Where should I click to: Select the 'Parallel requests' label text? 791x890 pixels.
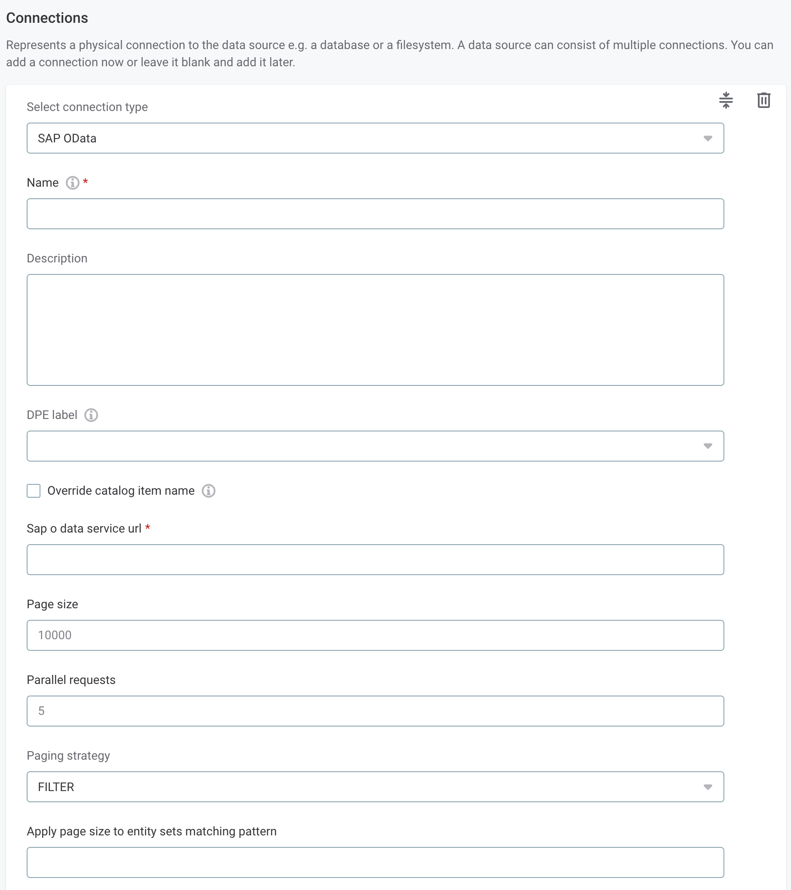[71, 680]
